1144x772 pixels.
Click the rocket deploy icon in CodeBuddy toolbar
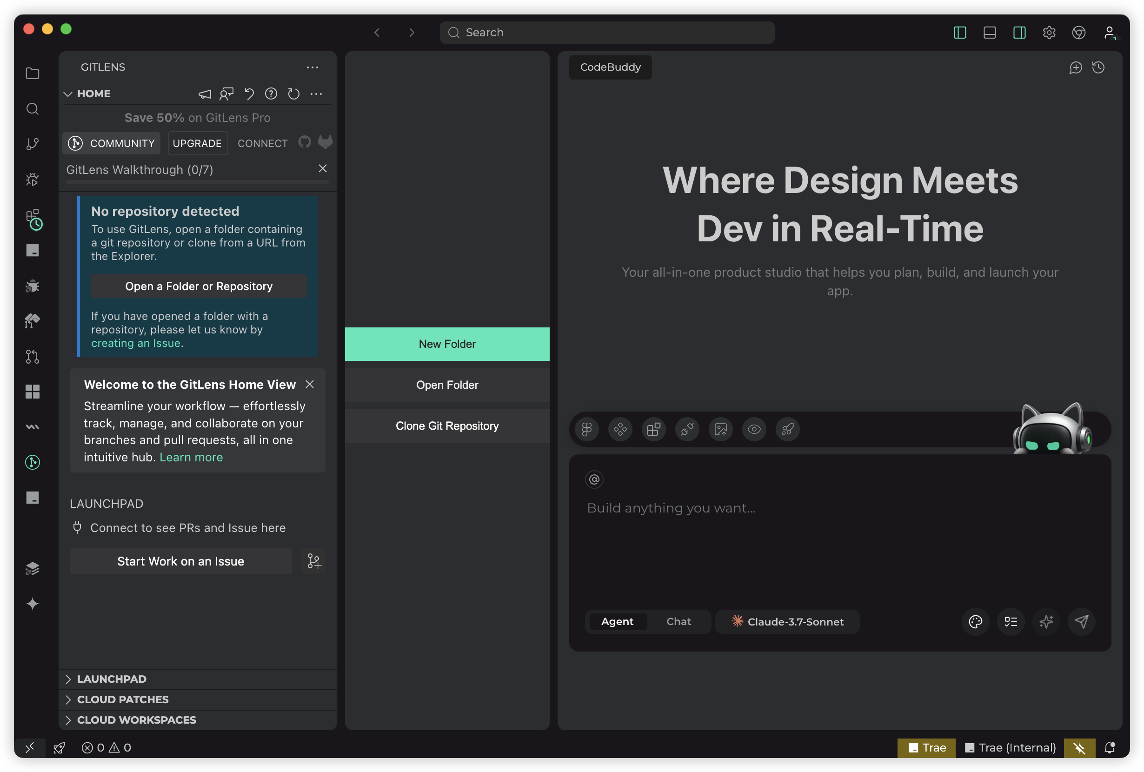(788, 429)
